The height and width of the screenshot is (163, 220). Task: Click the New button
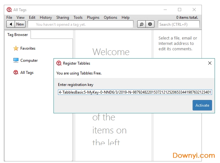click(20, 24)
